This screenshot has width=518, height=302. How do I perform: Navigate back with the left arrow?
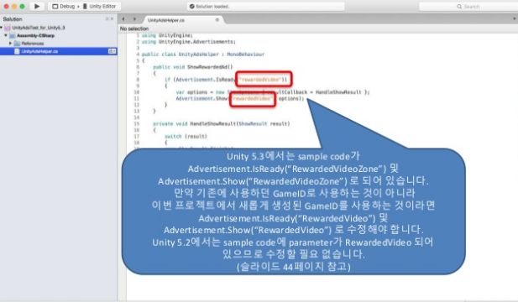[123, 19]
